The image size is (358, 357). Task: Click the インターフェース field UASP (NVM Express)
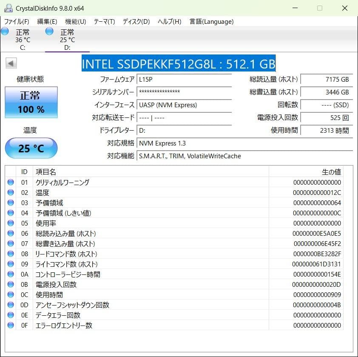point(184,105)
